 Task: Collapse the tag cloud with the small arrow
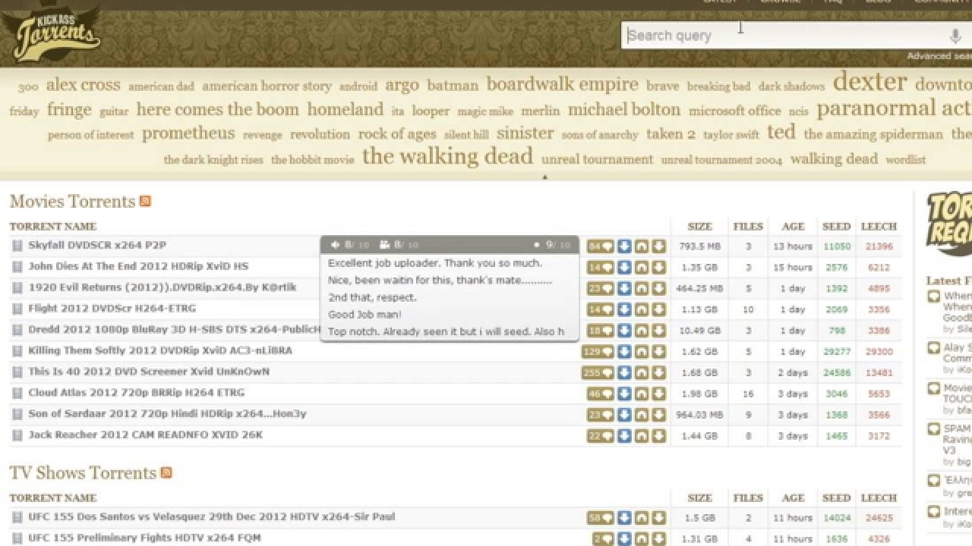pyautogui.click(x=544, y=177)
